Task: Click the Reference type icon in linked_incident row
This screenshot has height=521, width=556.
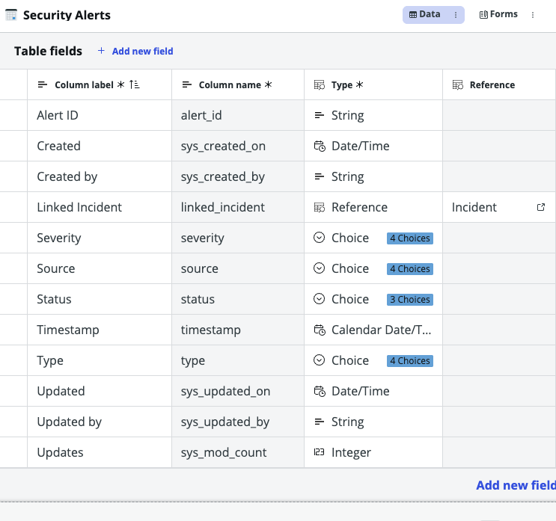Action: tap(319, 207)
